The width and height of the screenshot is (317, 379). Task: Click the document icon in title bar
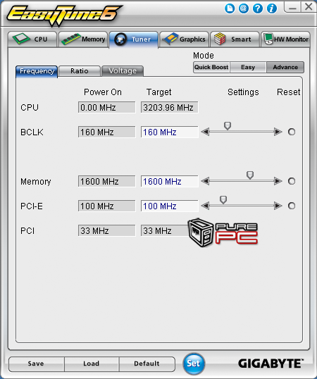tap(229, 8)
